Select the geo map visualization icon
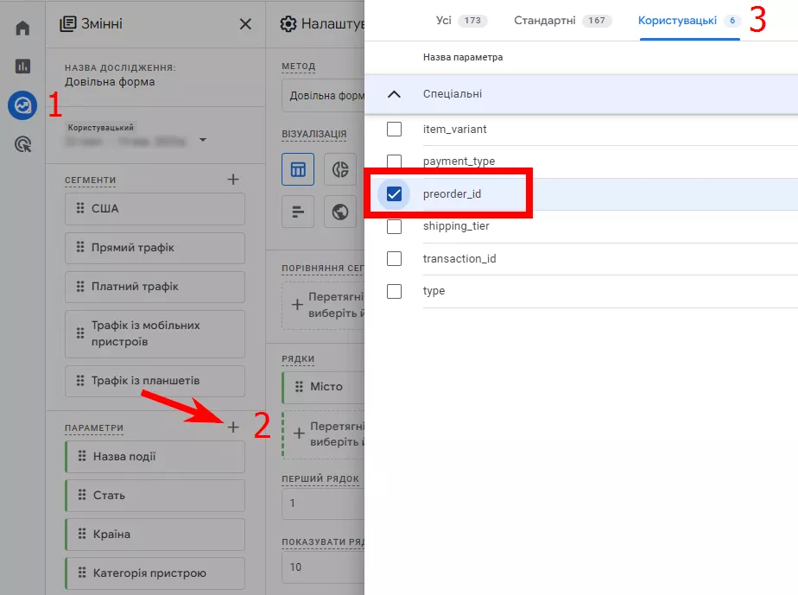Image resolution: width=798 pixels, height=595 pixels. (x=340, y=212)
